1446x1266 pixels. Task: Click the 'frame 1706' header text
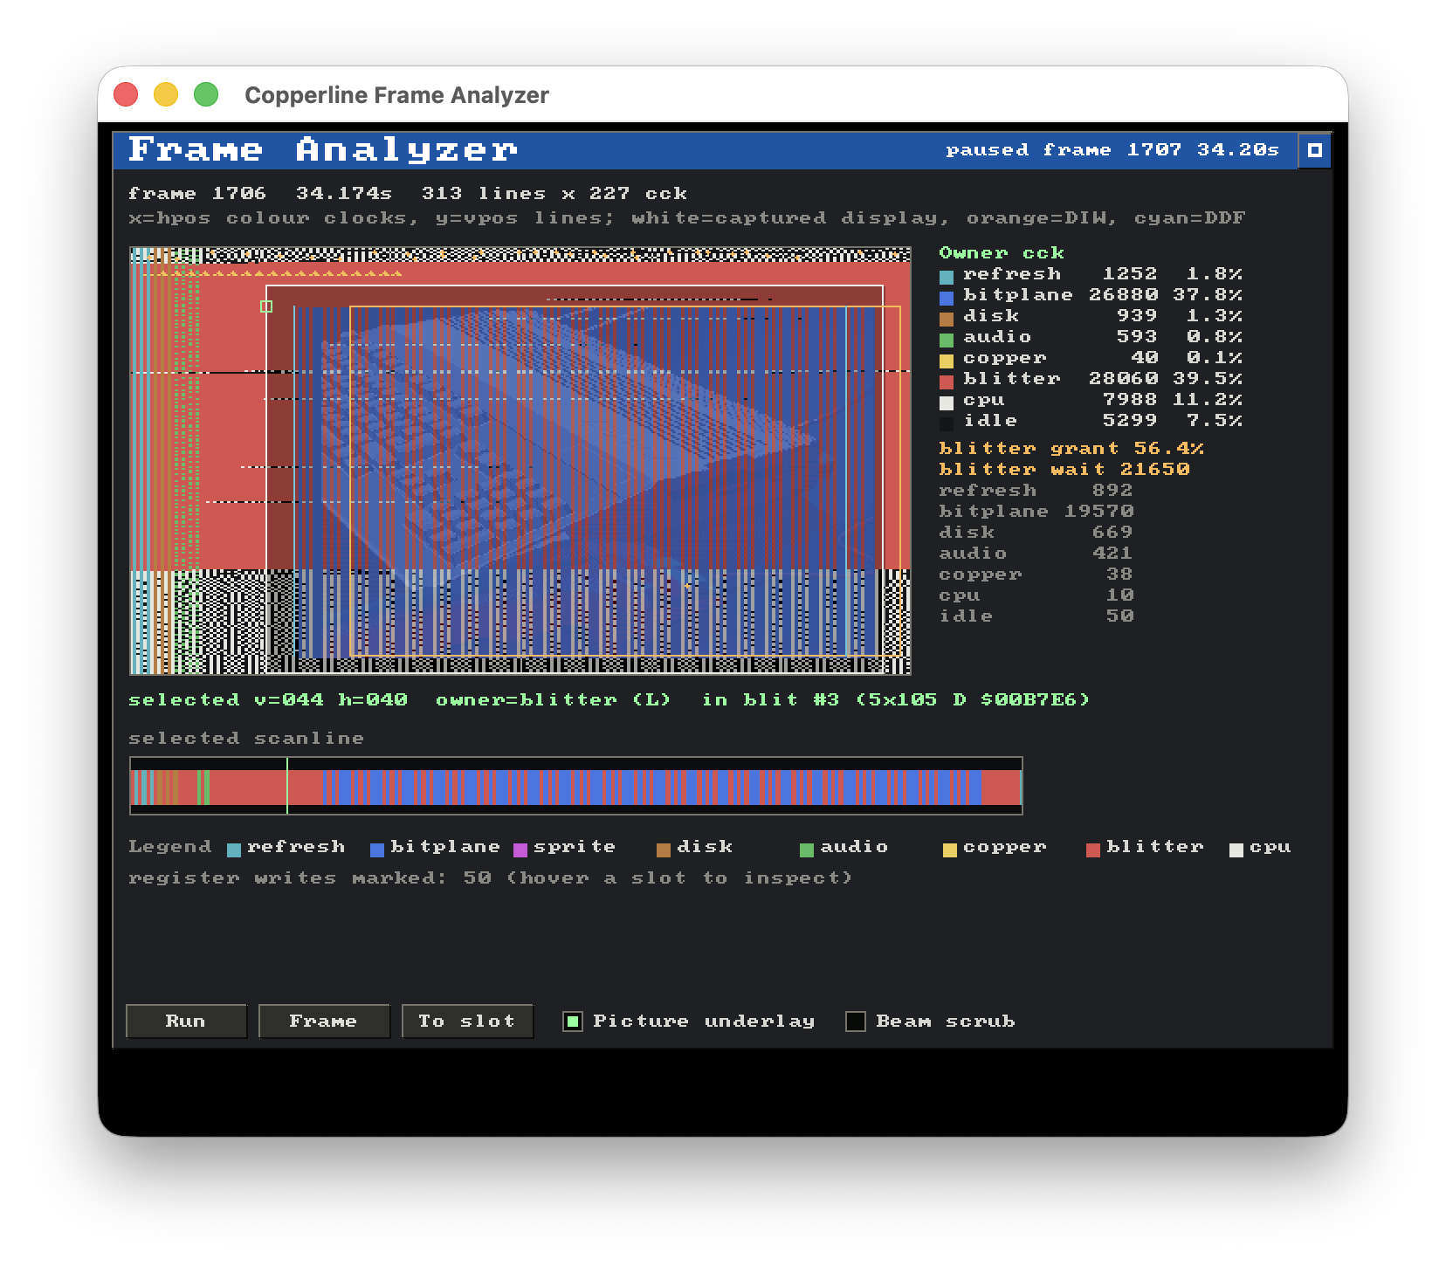point(197,193)
